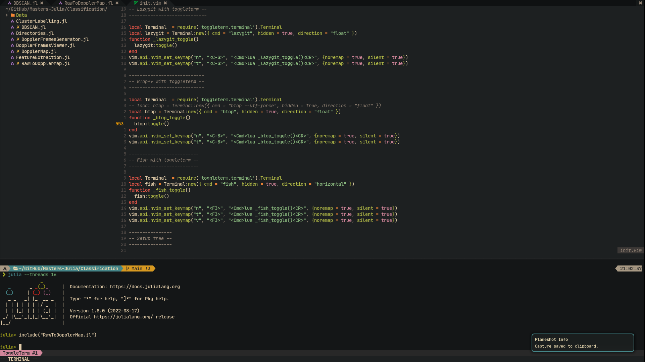Click the tree root path ~/GitHub/Masters-Julia/Classification/
645x362 pixels.
(x=56, y=9)
